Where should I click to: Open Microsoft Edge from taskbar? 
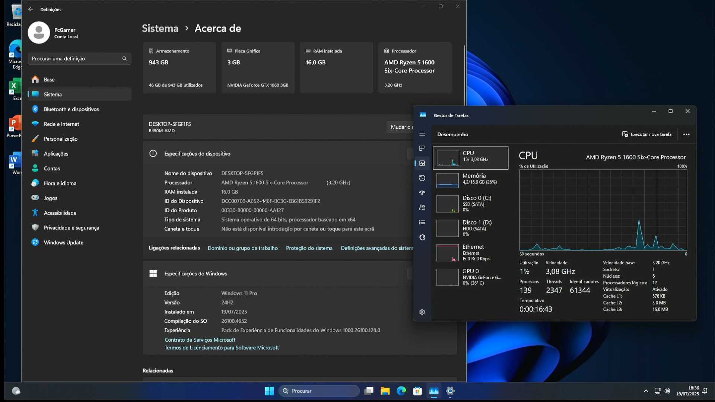pyautogui.click(x=401, y=391)
